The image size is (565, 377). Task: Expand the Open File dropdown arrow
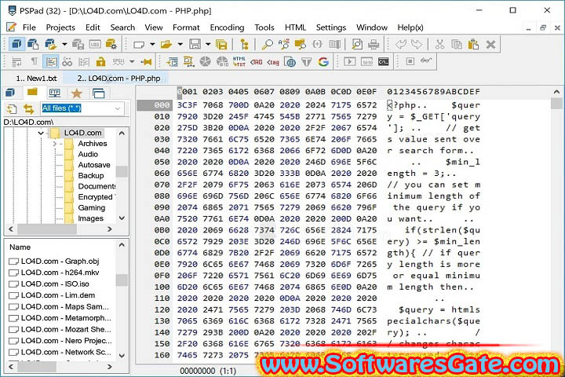[x=180, y=44]
